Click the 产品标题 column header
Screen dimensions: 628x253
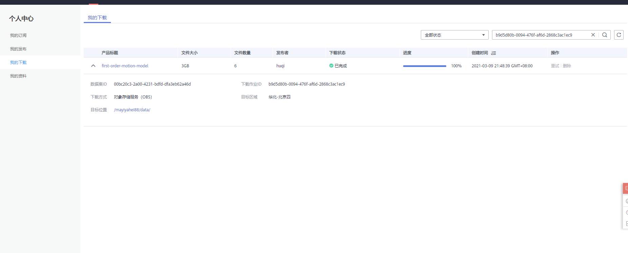pos(110,53)
